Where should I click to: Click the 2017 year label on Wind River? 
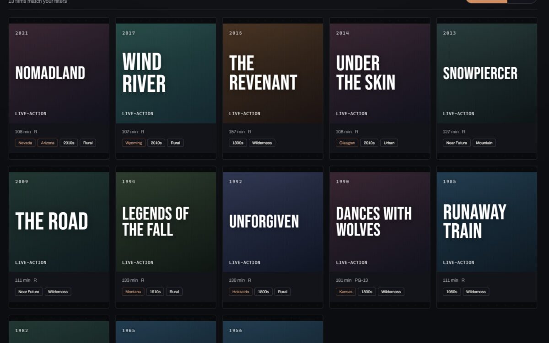[129, 33]
